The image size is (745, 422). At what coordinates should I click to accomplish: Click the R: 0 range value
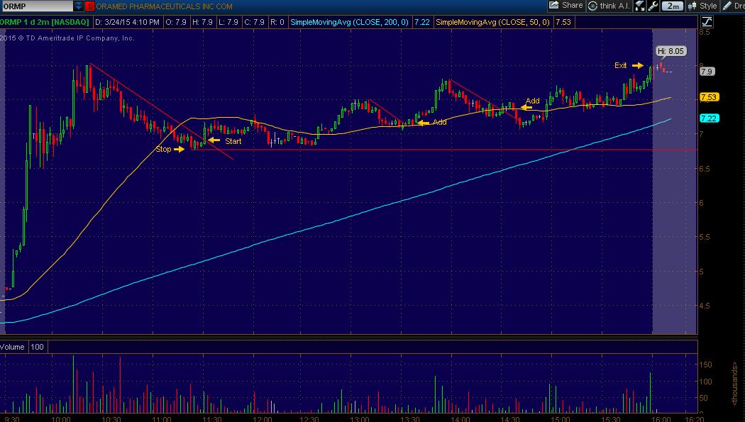coord(277,22)
